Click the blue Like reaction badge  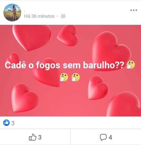click(x=6, y=122)
